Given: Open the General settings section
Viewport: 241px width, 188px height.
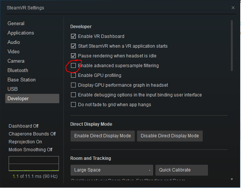Looking at the screenshot, I should (16, 24).
